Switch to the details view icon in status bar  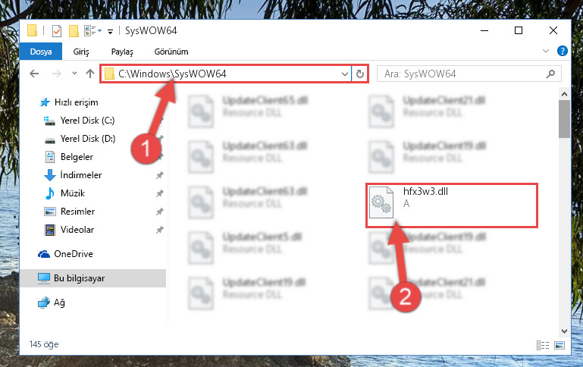(543, 346)
